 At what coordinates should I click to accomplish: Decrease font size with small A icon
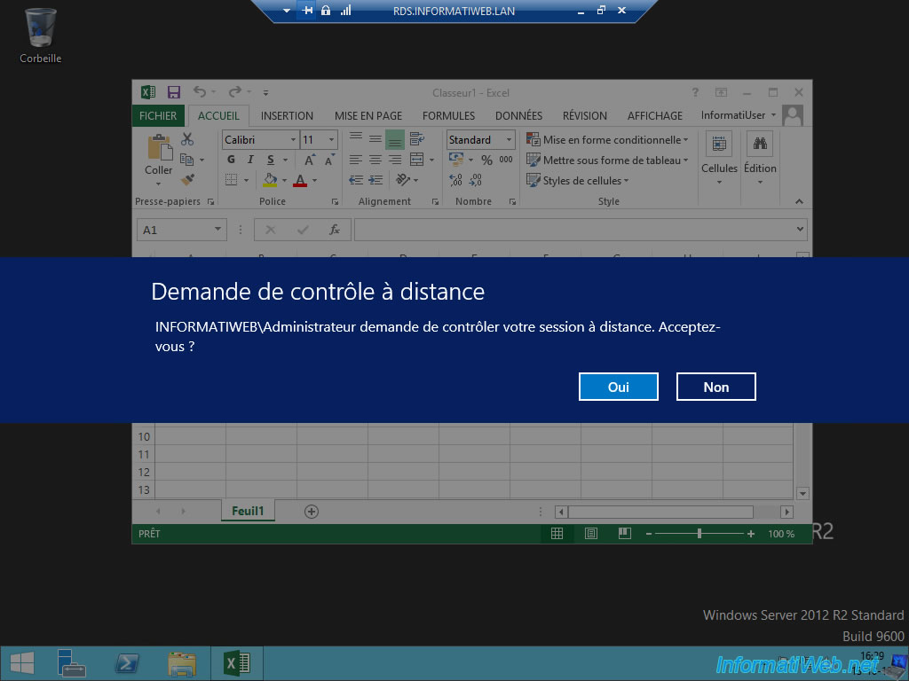[330, 160]
